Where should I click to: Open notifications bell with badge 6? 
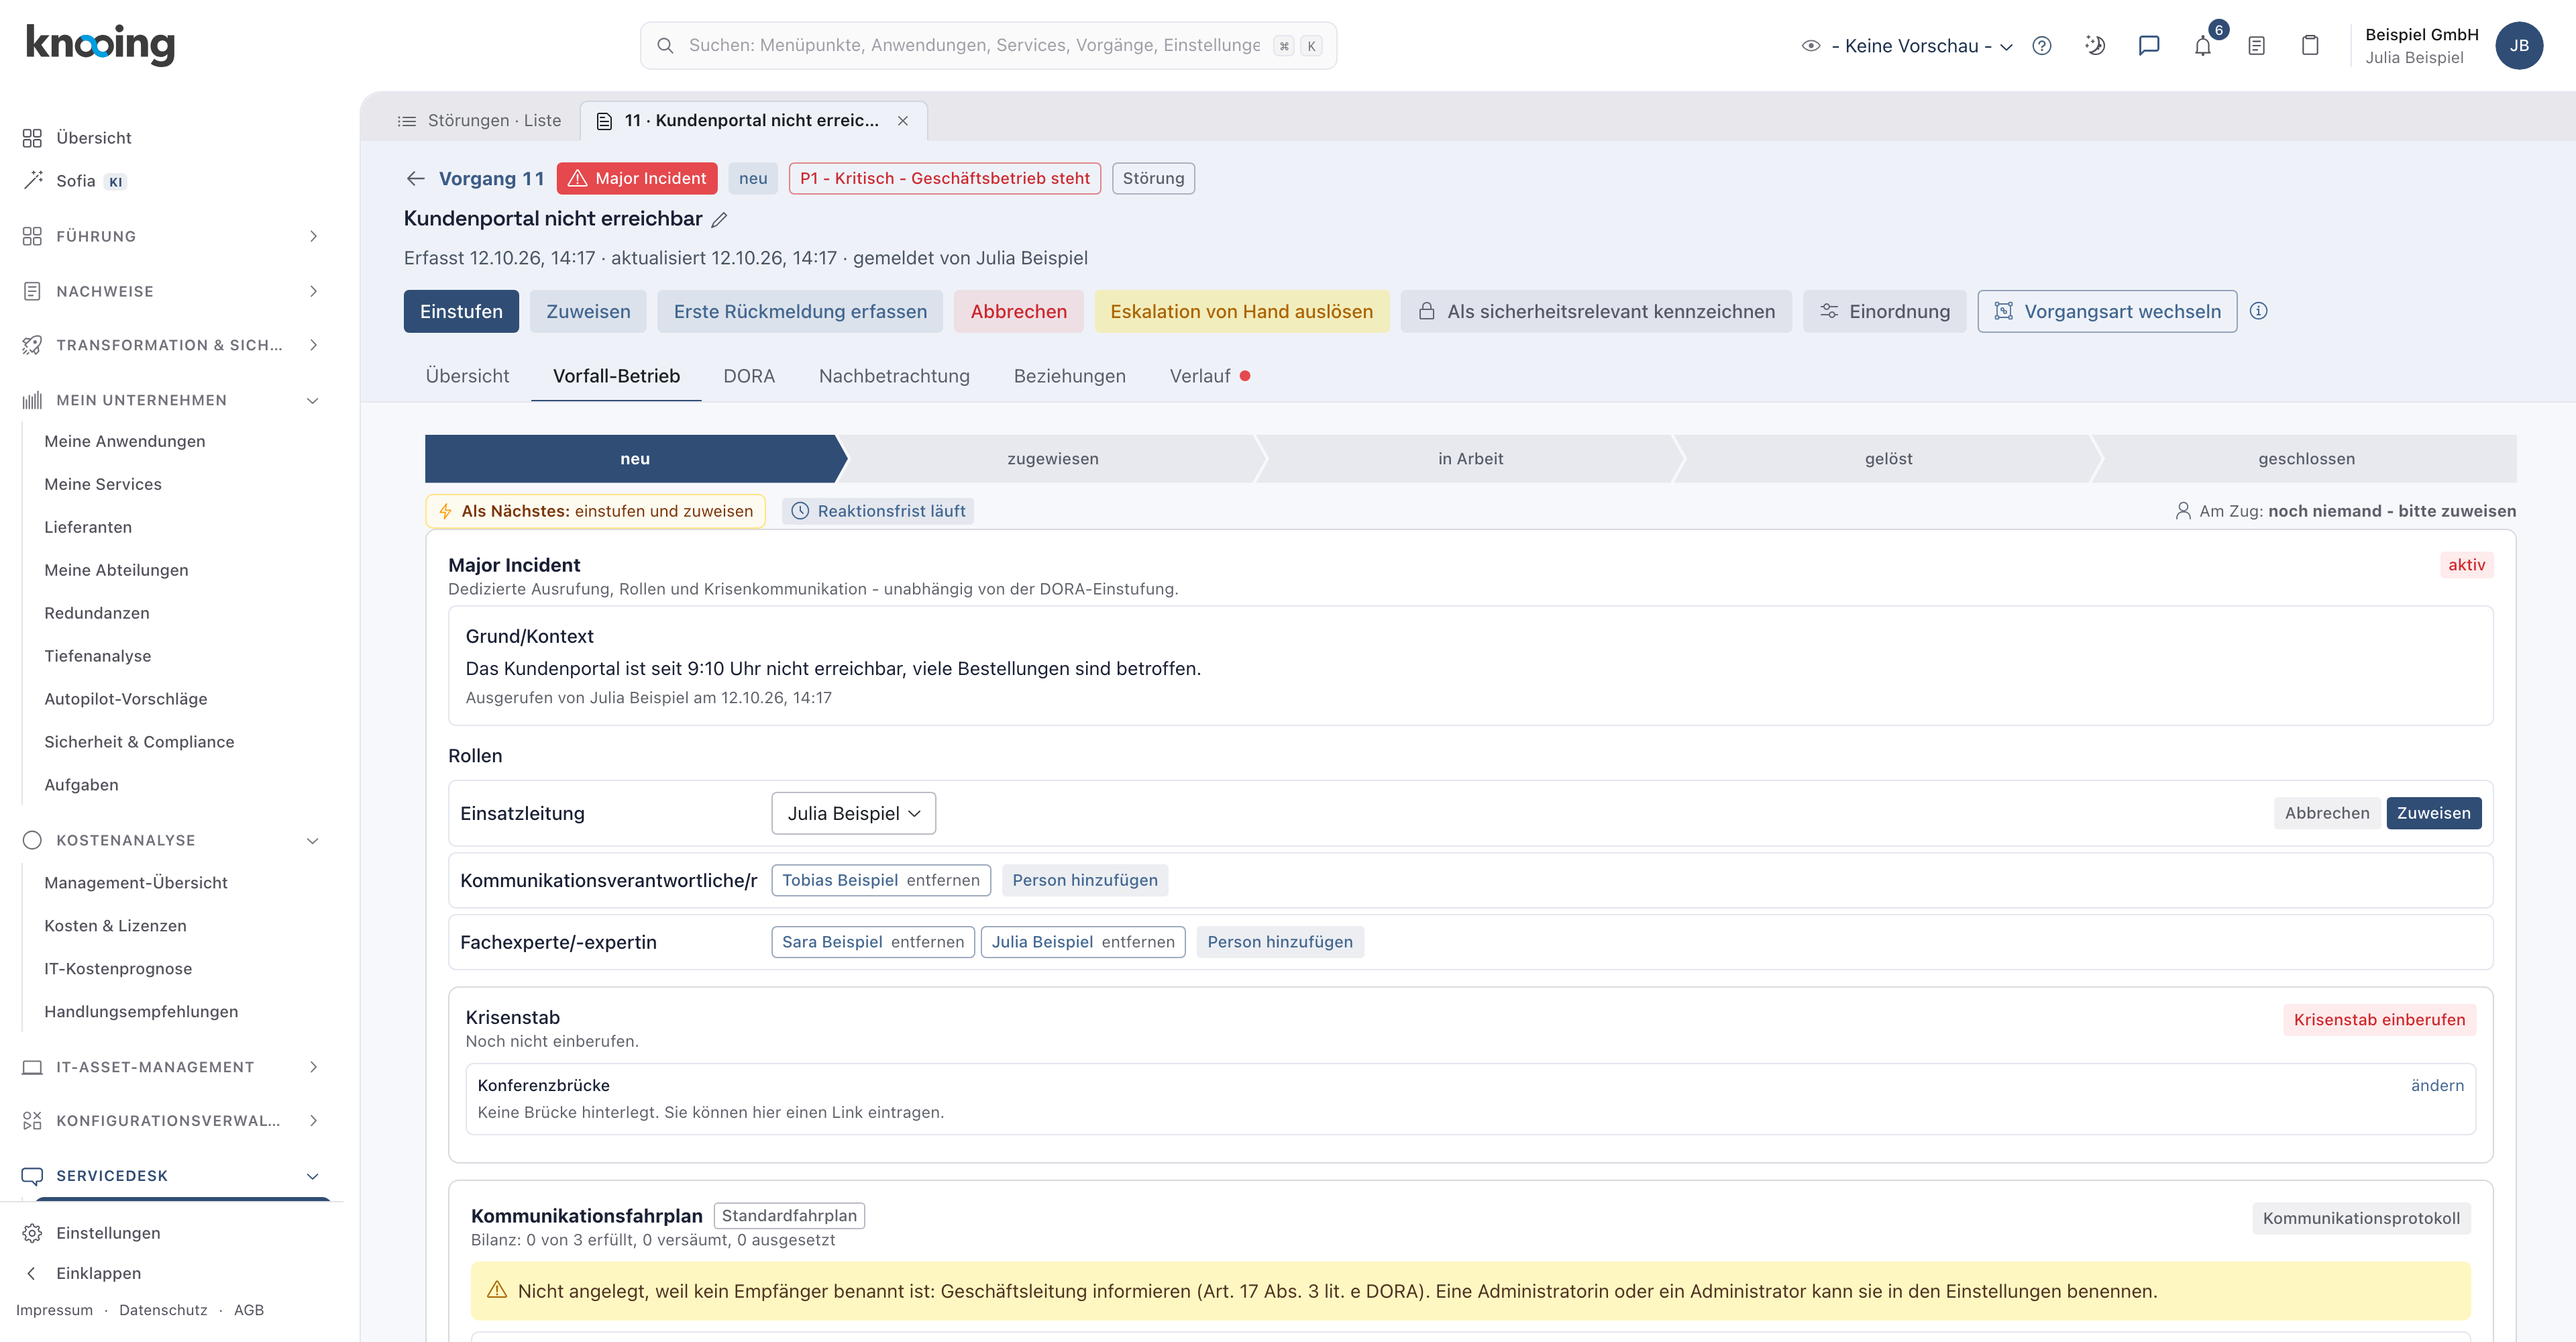point(2203,46)
